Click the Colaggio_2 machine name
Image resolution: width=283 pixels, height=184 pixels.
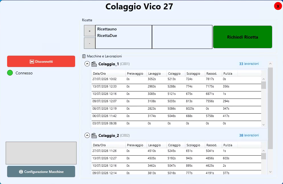[x=109, y=135]
